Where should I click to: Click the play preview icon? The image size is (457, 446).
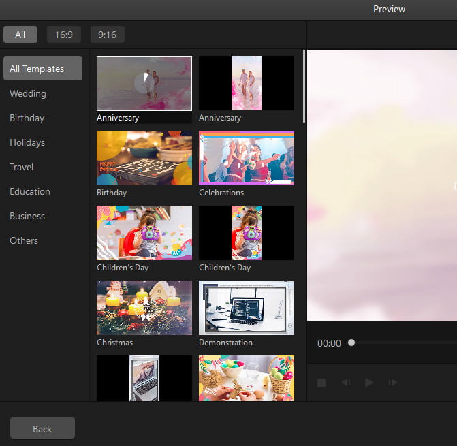coord(369,383)
